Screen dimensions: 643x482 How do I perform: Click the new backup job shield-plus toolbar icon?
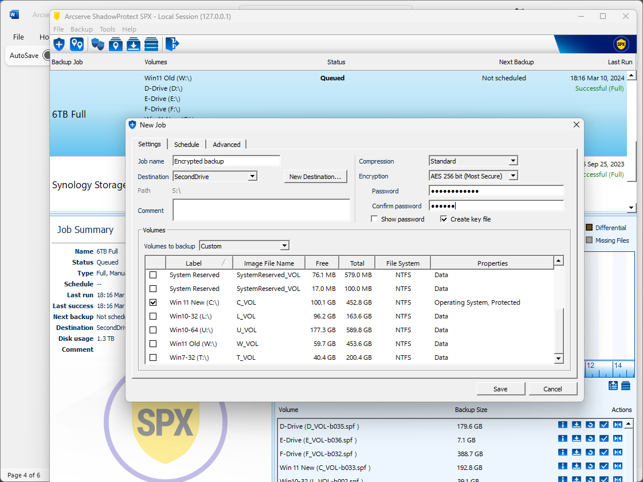(60, 44)
